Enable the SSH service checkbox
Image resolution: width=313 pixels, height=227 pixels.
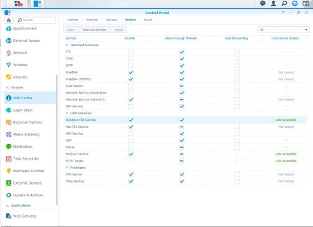tap(131, 140)
